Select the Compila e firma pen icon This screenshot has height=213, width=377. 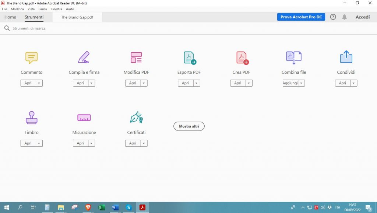[84, 57]
